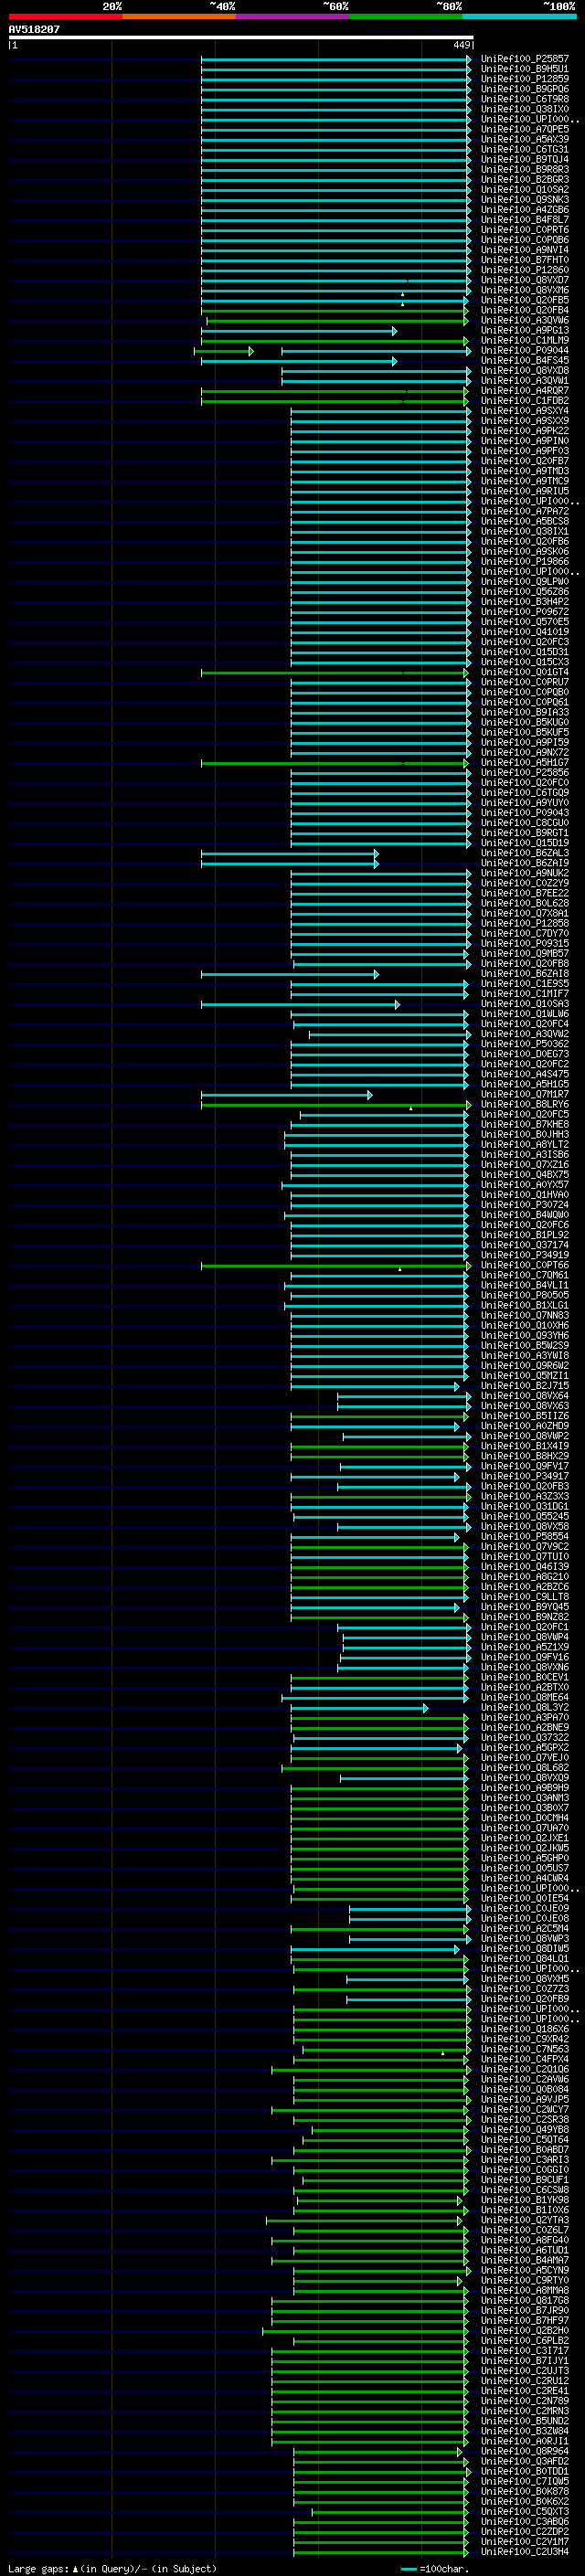Select the UniRef100_P09044 label

pyautogui.click(x=525, y=350)
